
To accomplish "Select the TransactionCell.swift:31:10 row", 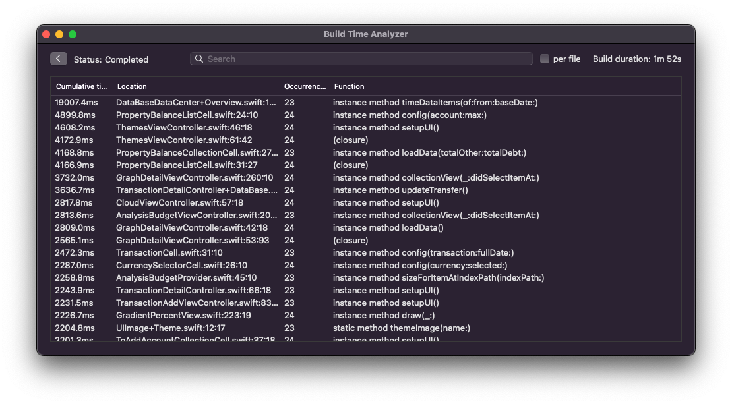I will point(365,252).
